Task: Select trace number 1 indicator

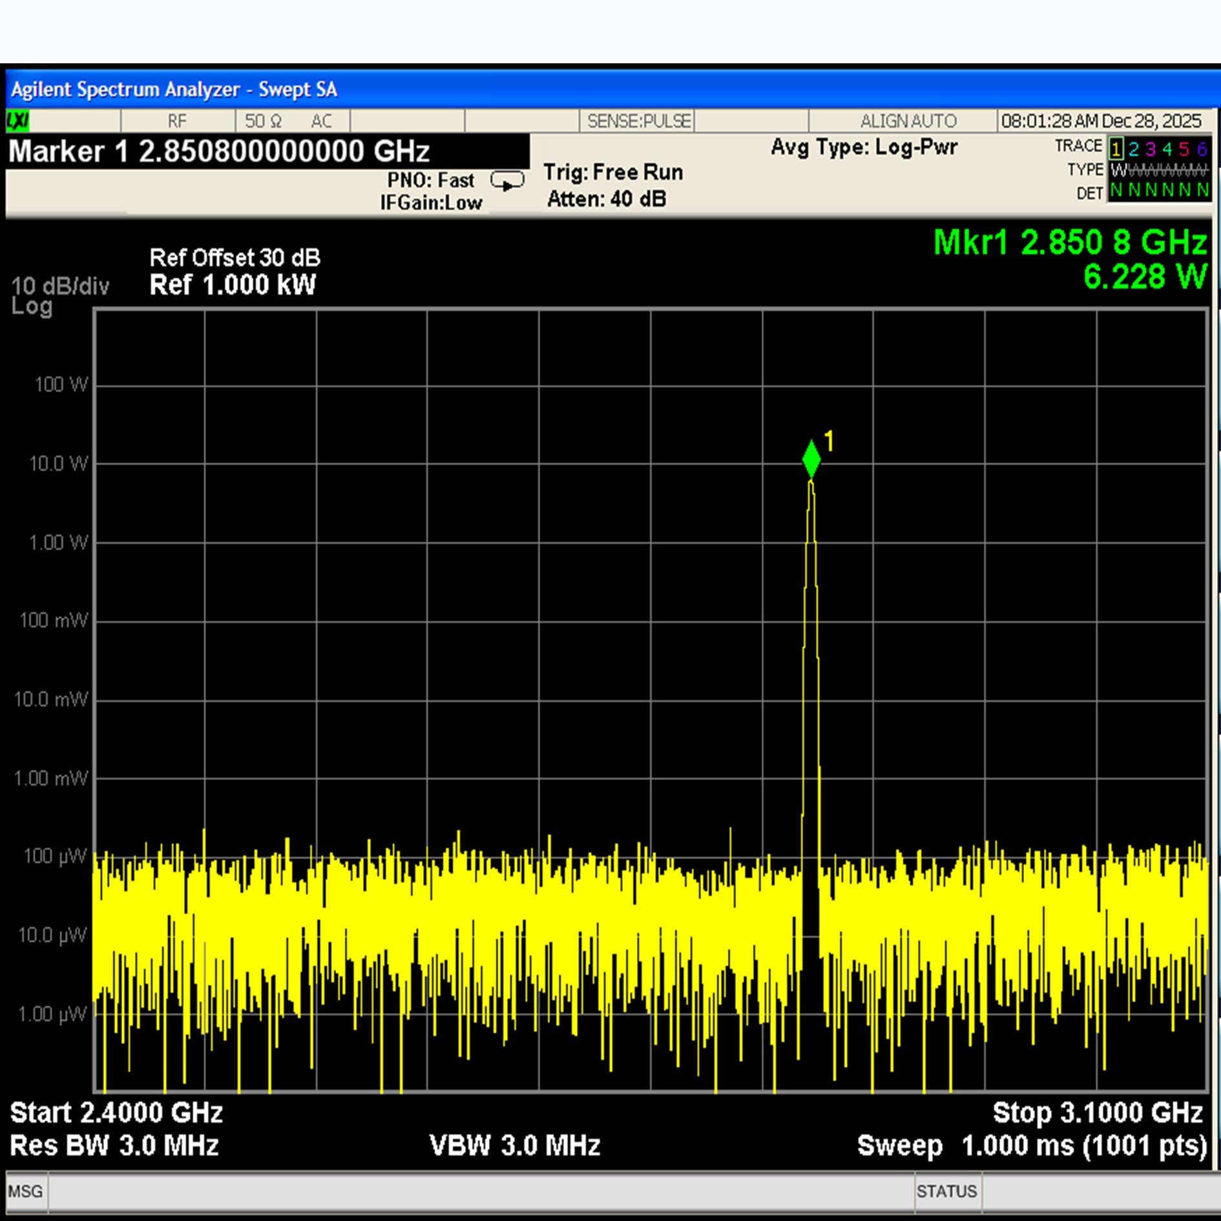Action: (x=1116, y=149)
